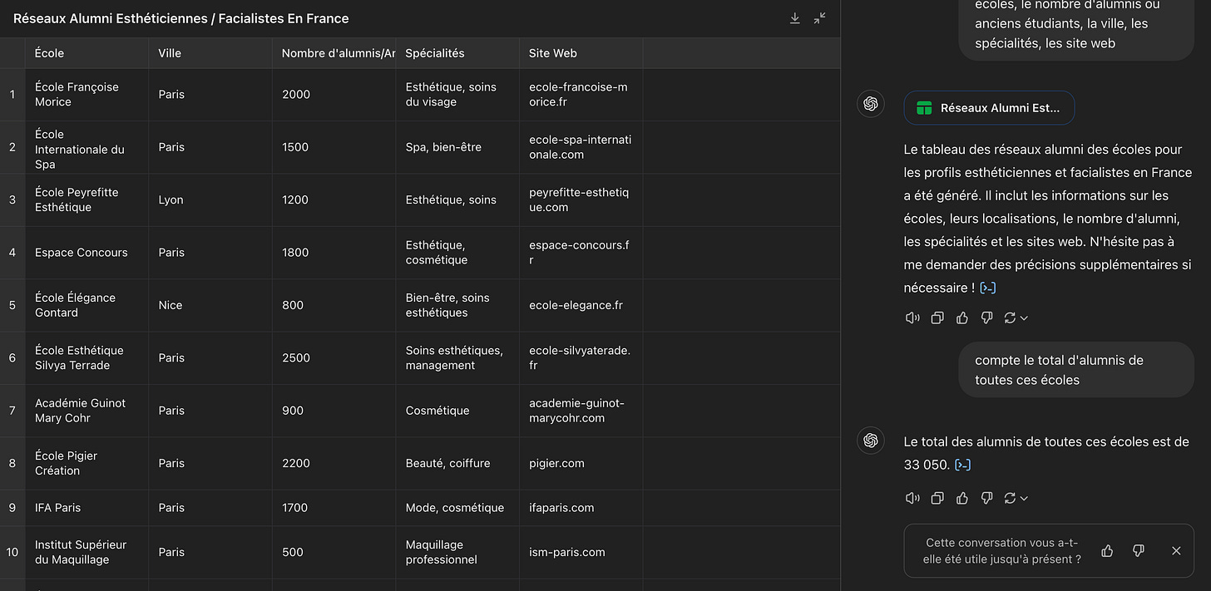Screen dimensions: 1211x591
Task: Click user message 'compte le total d'alumnis'
Action: coord(1076,370)
